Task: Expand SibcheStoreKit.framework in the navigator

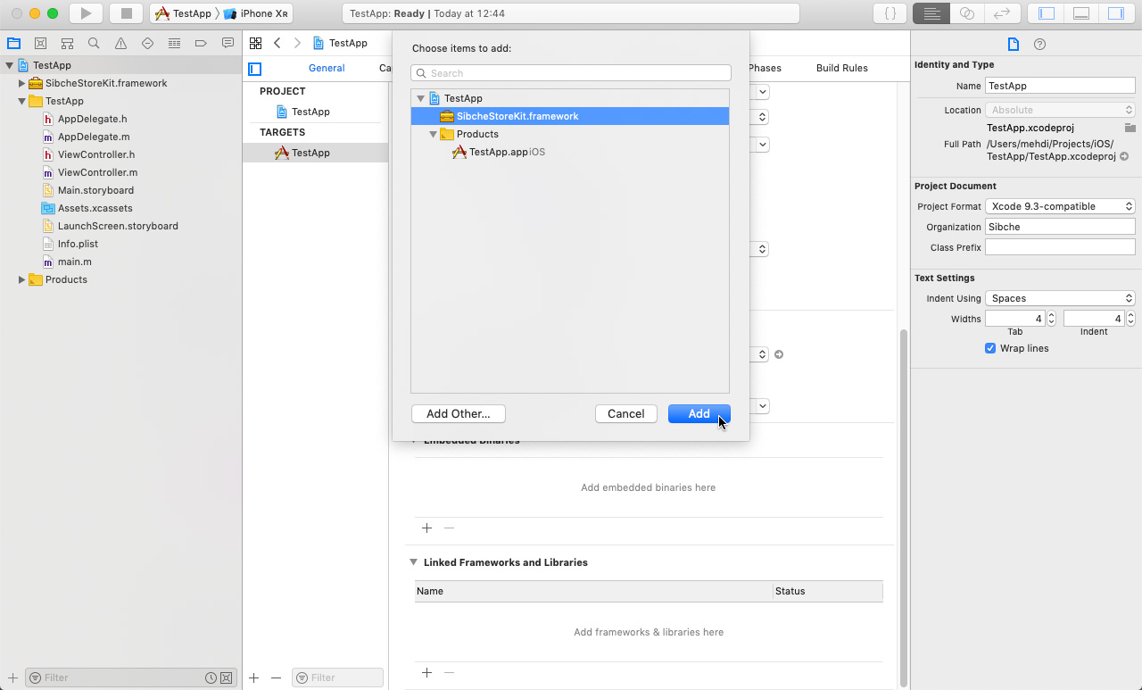Action: click(x=21, y=83)
